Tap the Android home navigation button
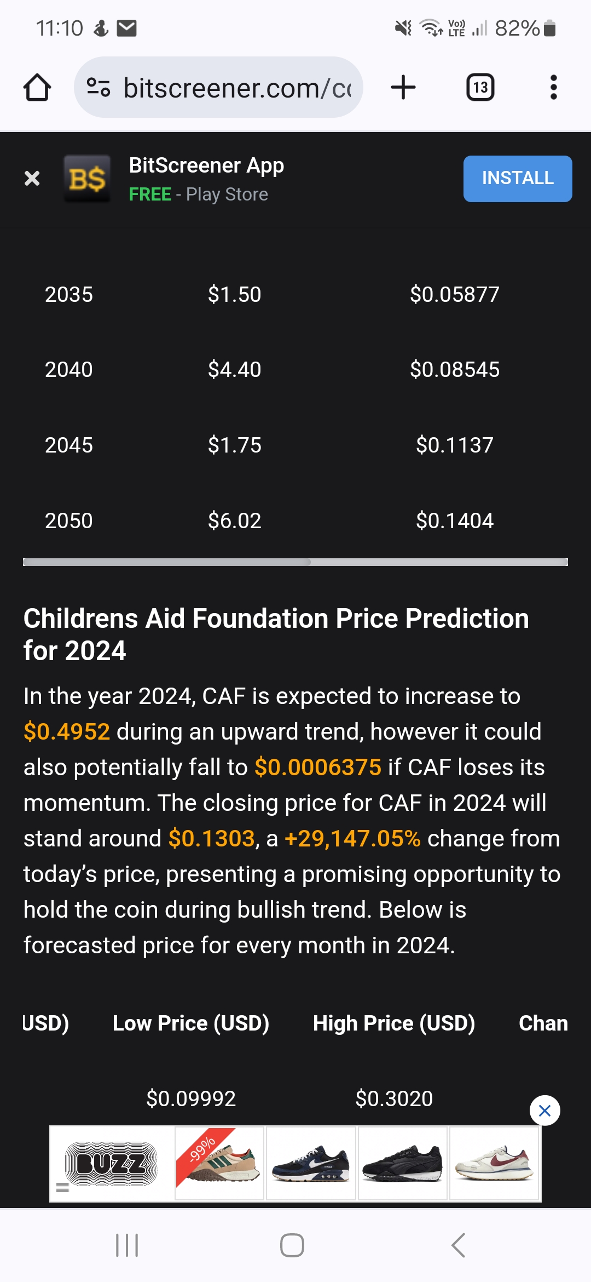591x1282 pixels. coord(292,1245)
